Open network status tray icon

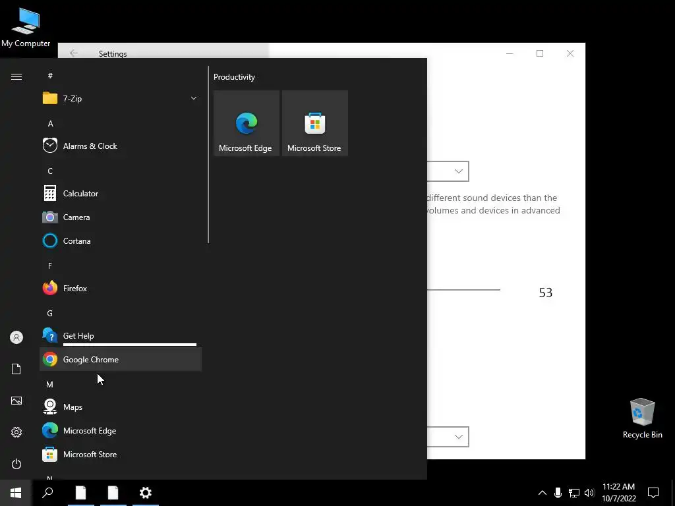pos(574,493)
